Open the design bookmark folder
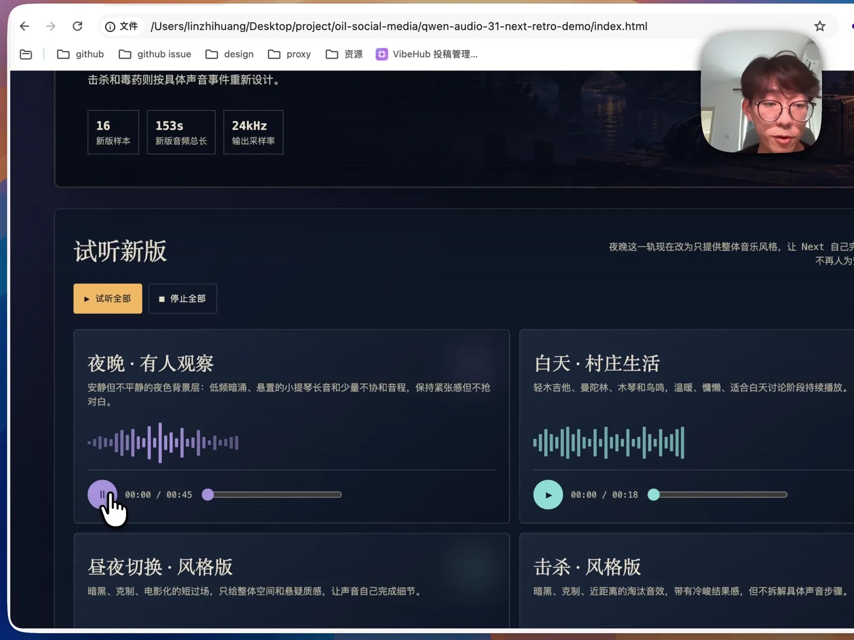This screenshot has height=640, width=854. [230, 54]
